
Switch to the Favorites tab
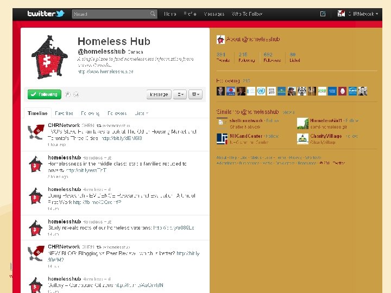pos(64,113)
